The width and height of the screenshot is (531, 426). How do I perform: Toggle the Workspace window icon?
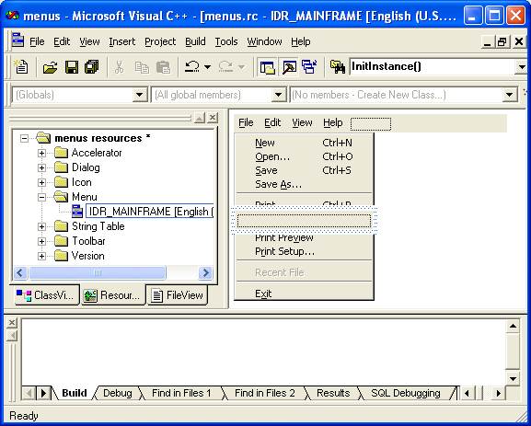point(268,67)
